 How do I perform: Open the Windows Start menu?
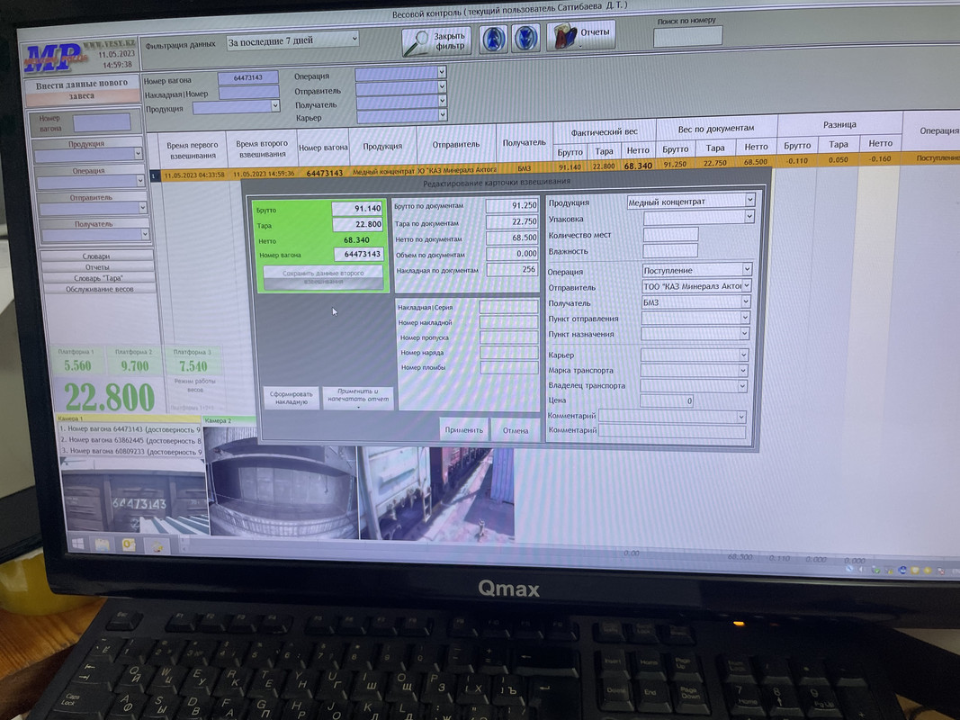point(77,543)
